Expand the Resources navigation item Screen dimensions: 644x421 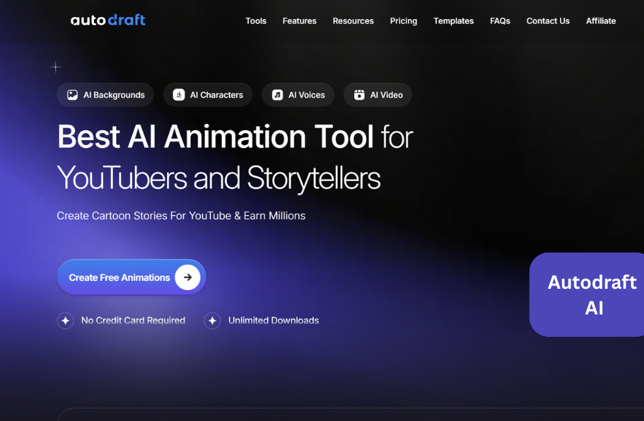pyautogui.click(x=353, y=21)
